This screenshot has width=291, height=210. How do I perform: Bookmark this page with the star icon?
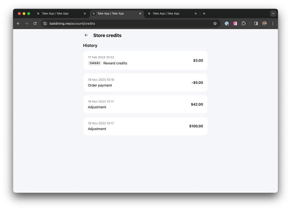215,24
